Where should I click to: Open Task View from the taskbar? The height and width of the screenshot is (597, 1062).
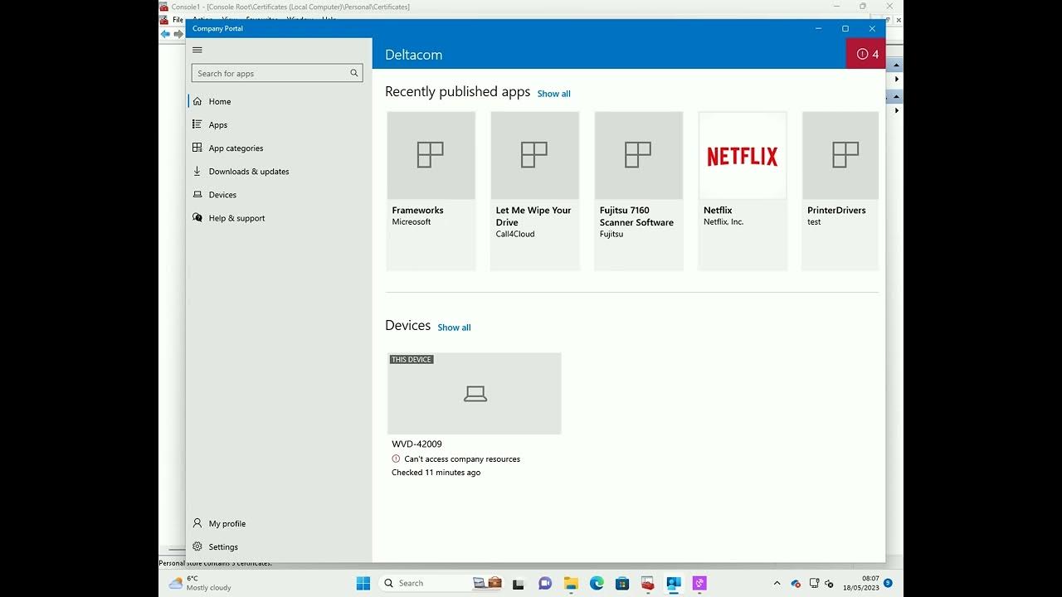click(519, 583)
